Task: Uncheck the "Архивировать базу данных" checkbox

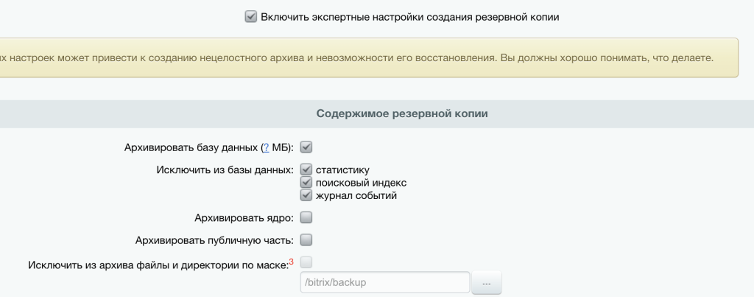Action: pyautogui.click(x=306, y=147)
